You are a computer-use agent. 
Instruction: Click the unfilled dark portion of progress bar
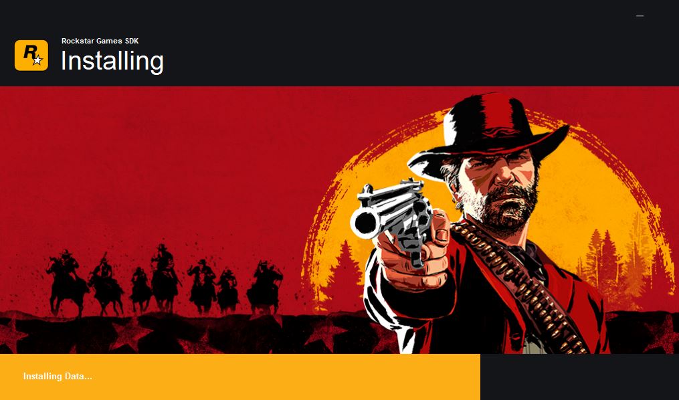click(579, 377)
